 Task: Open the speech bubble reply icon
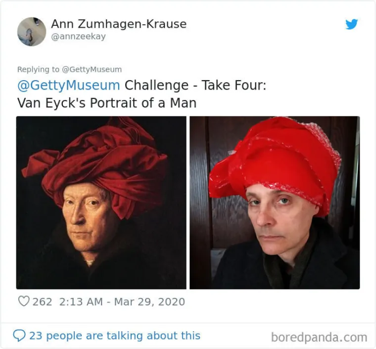(19, 335)
